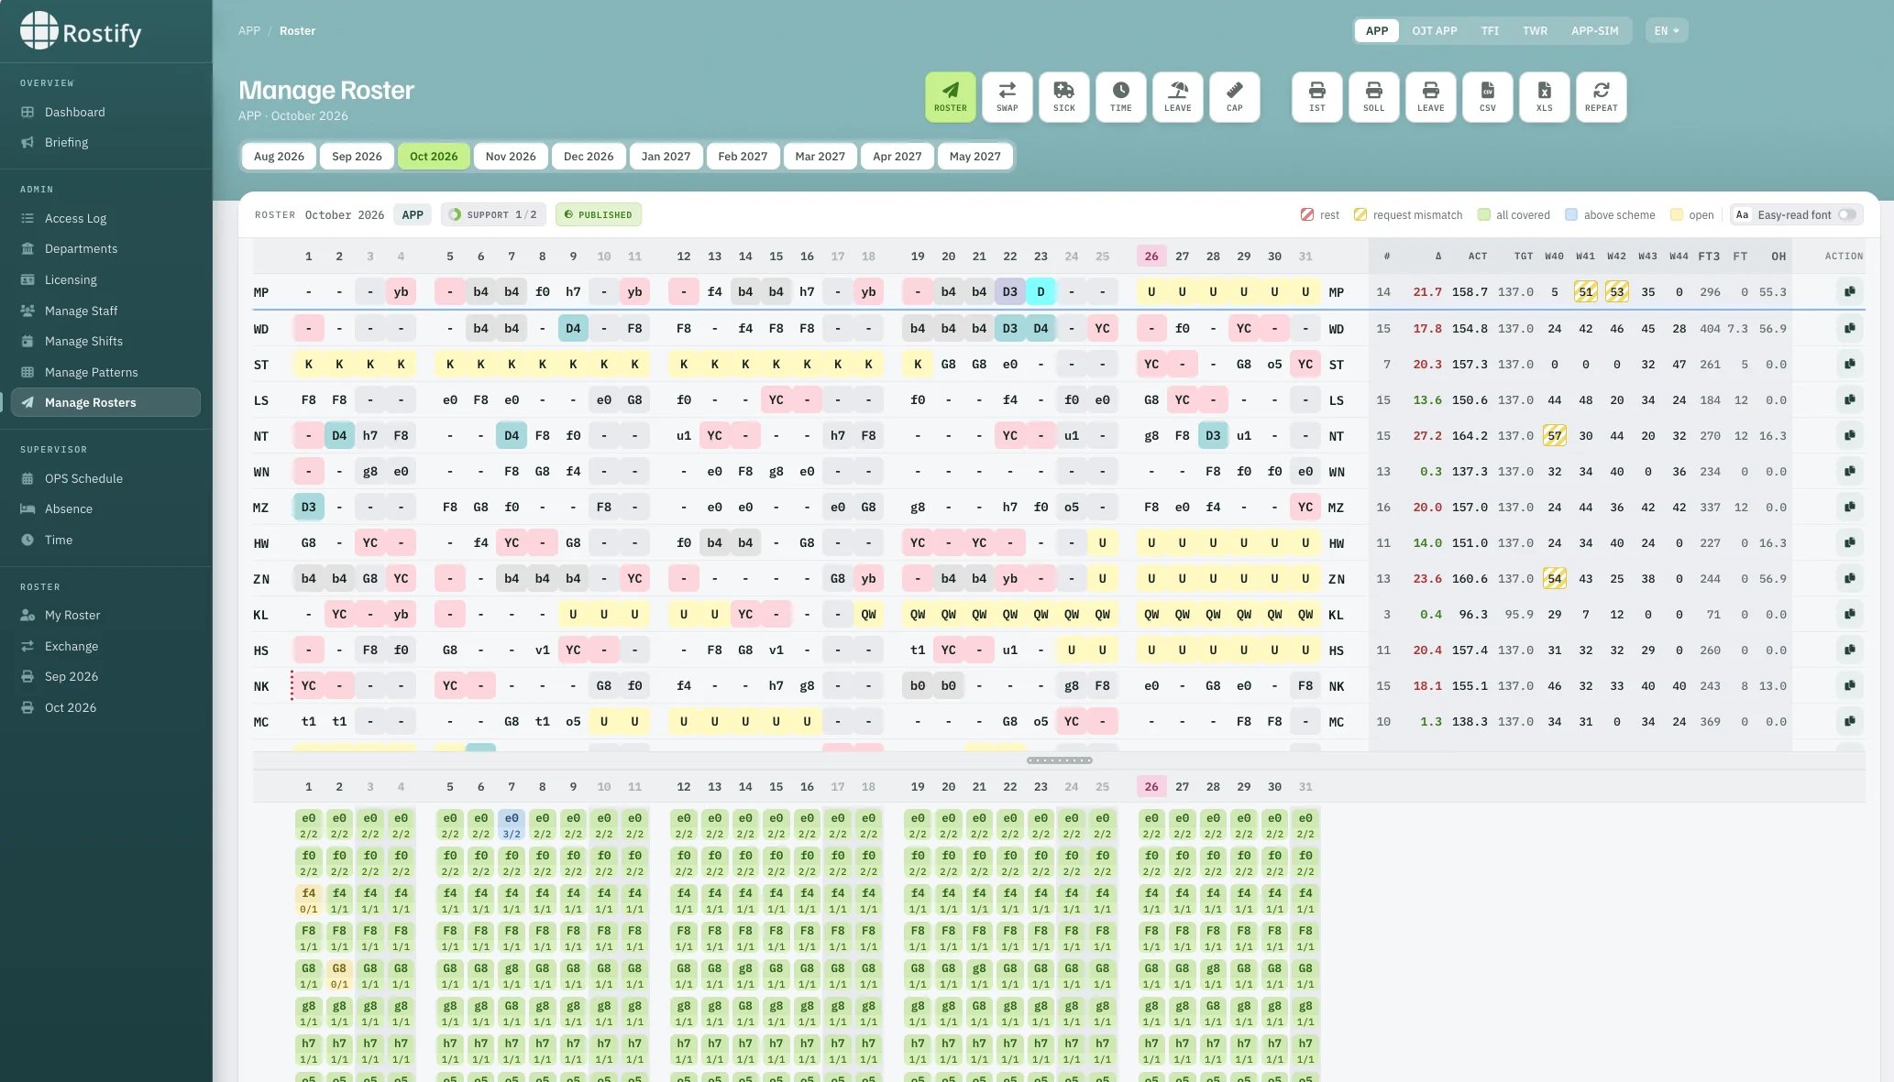This screenshot has width=1894, height=1082.
Task: Click the APP-SIM tab
Action: pyautogui.click(x=1594, y=30)
